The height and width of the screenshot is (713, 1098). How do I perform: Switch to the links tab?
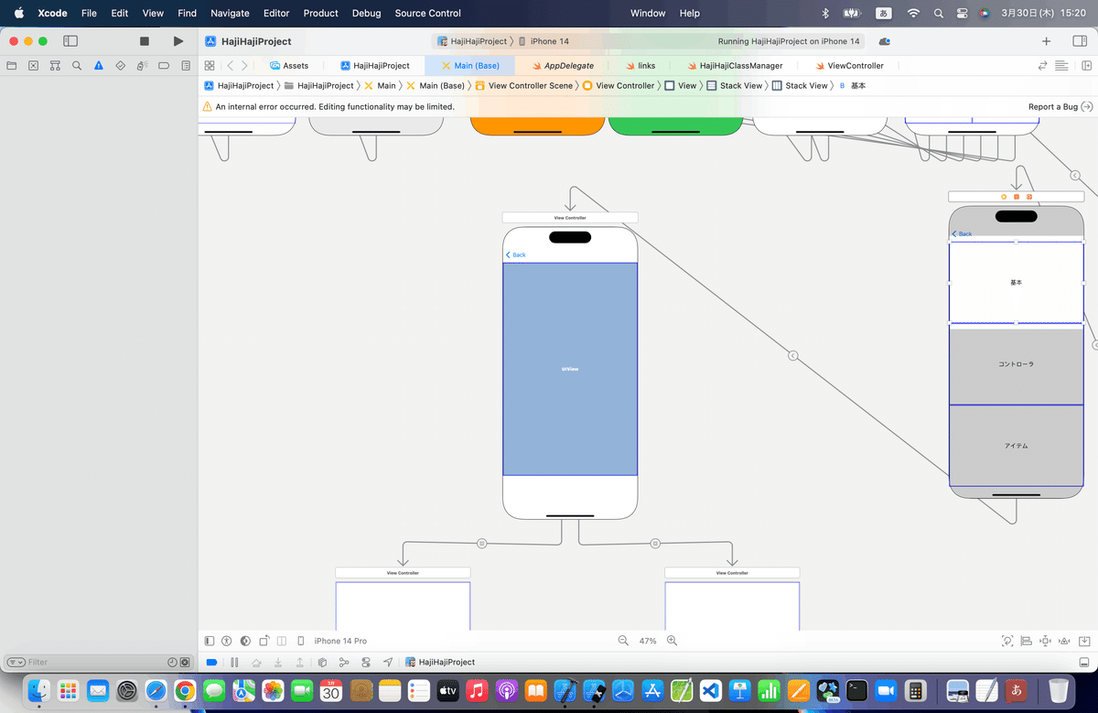pyautogui.click(x=640, y=66)
